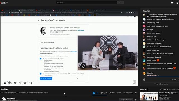Image resolution: width=179 pixels, height=101 pixels.
Task: In the video, click DELETE MY CONTENT button
Action: [46, 79]
